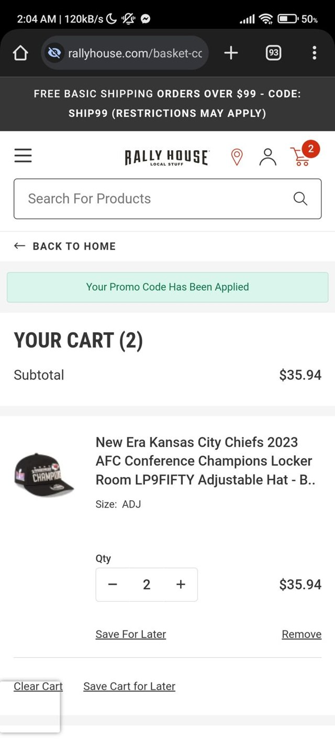Show the 93 open tabs switcher
Viewport: 335px width, 744px height.
click(273, 53)
